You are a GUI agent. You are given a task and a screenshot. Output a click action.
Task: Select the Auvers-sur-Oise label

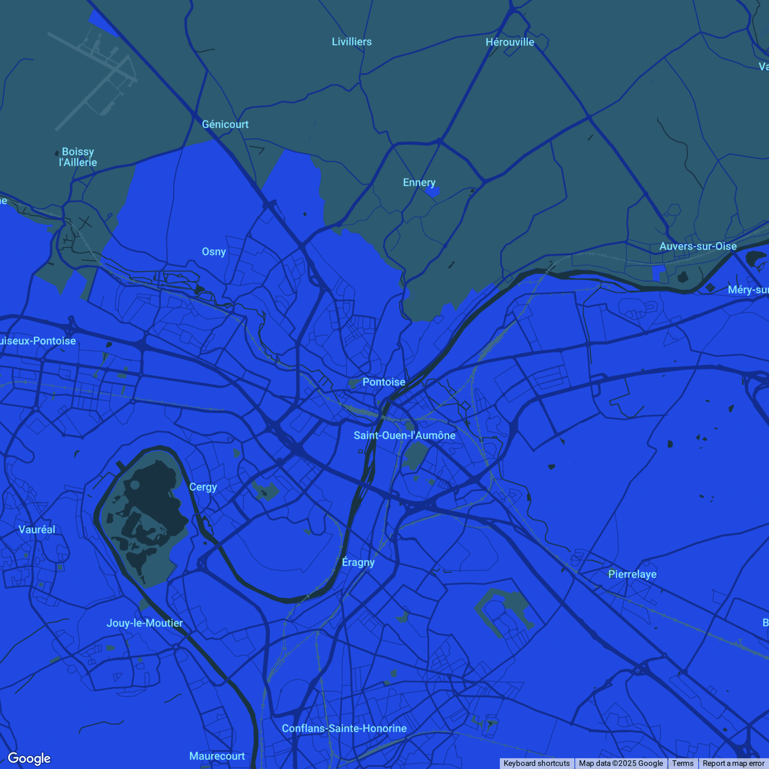pyautogui.click(x=698, y=246)
